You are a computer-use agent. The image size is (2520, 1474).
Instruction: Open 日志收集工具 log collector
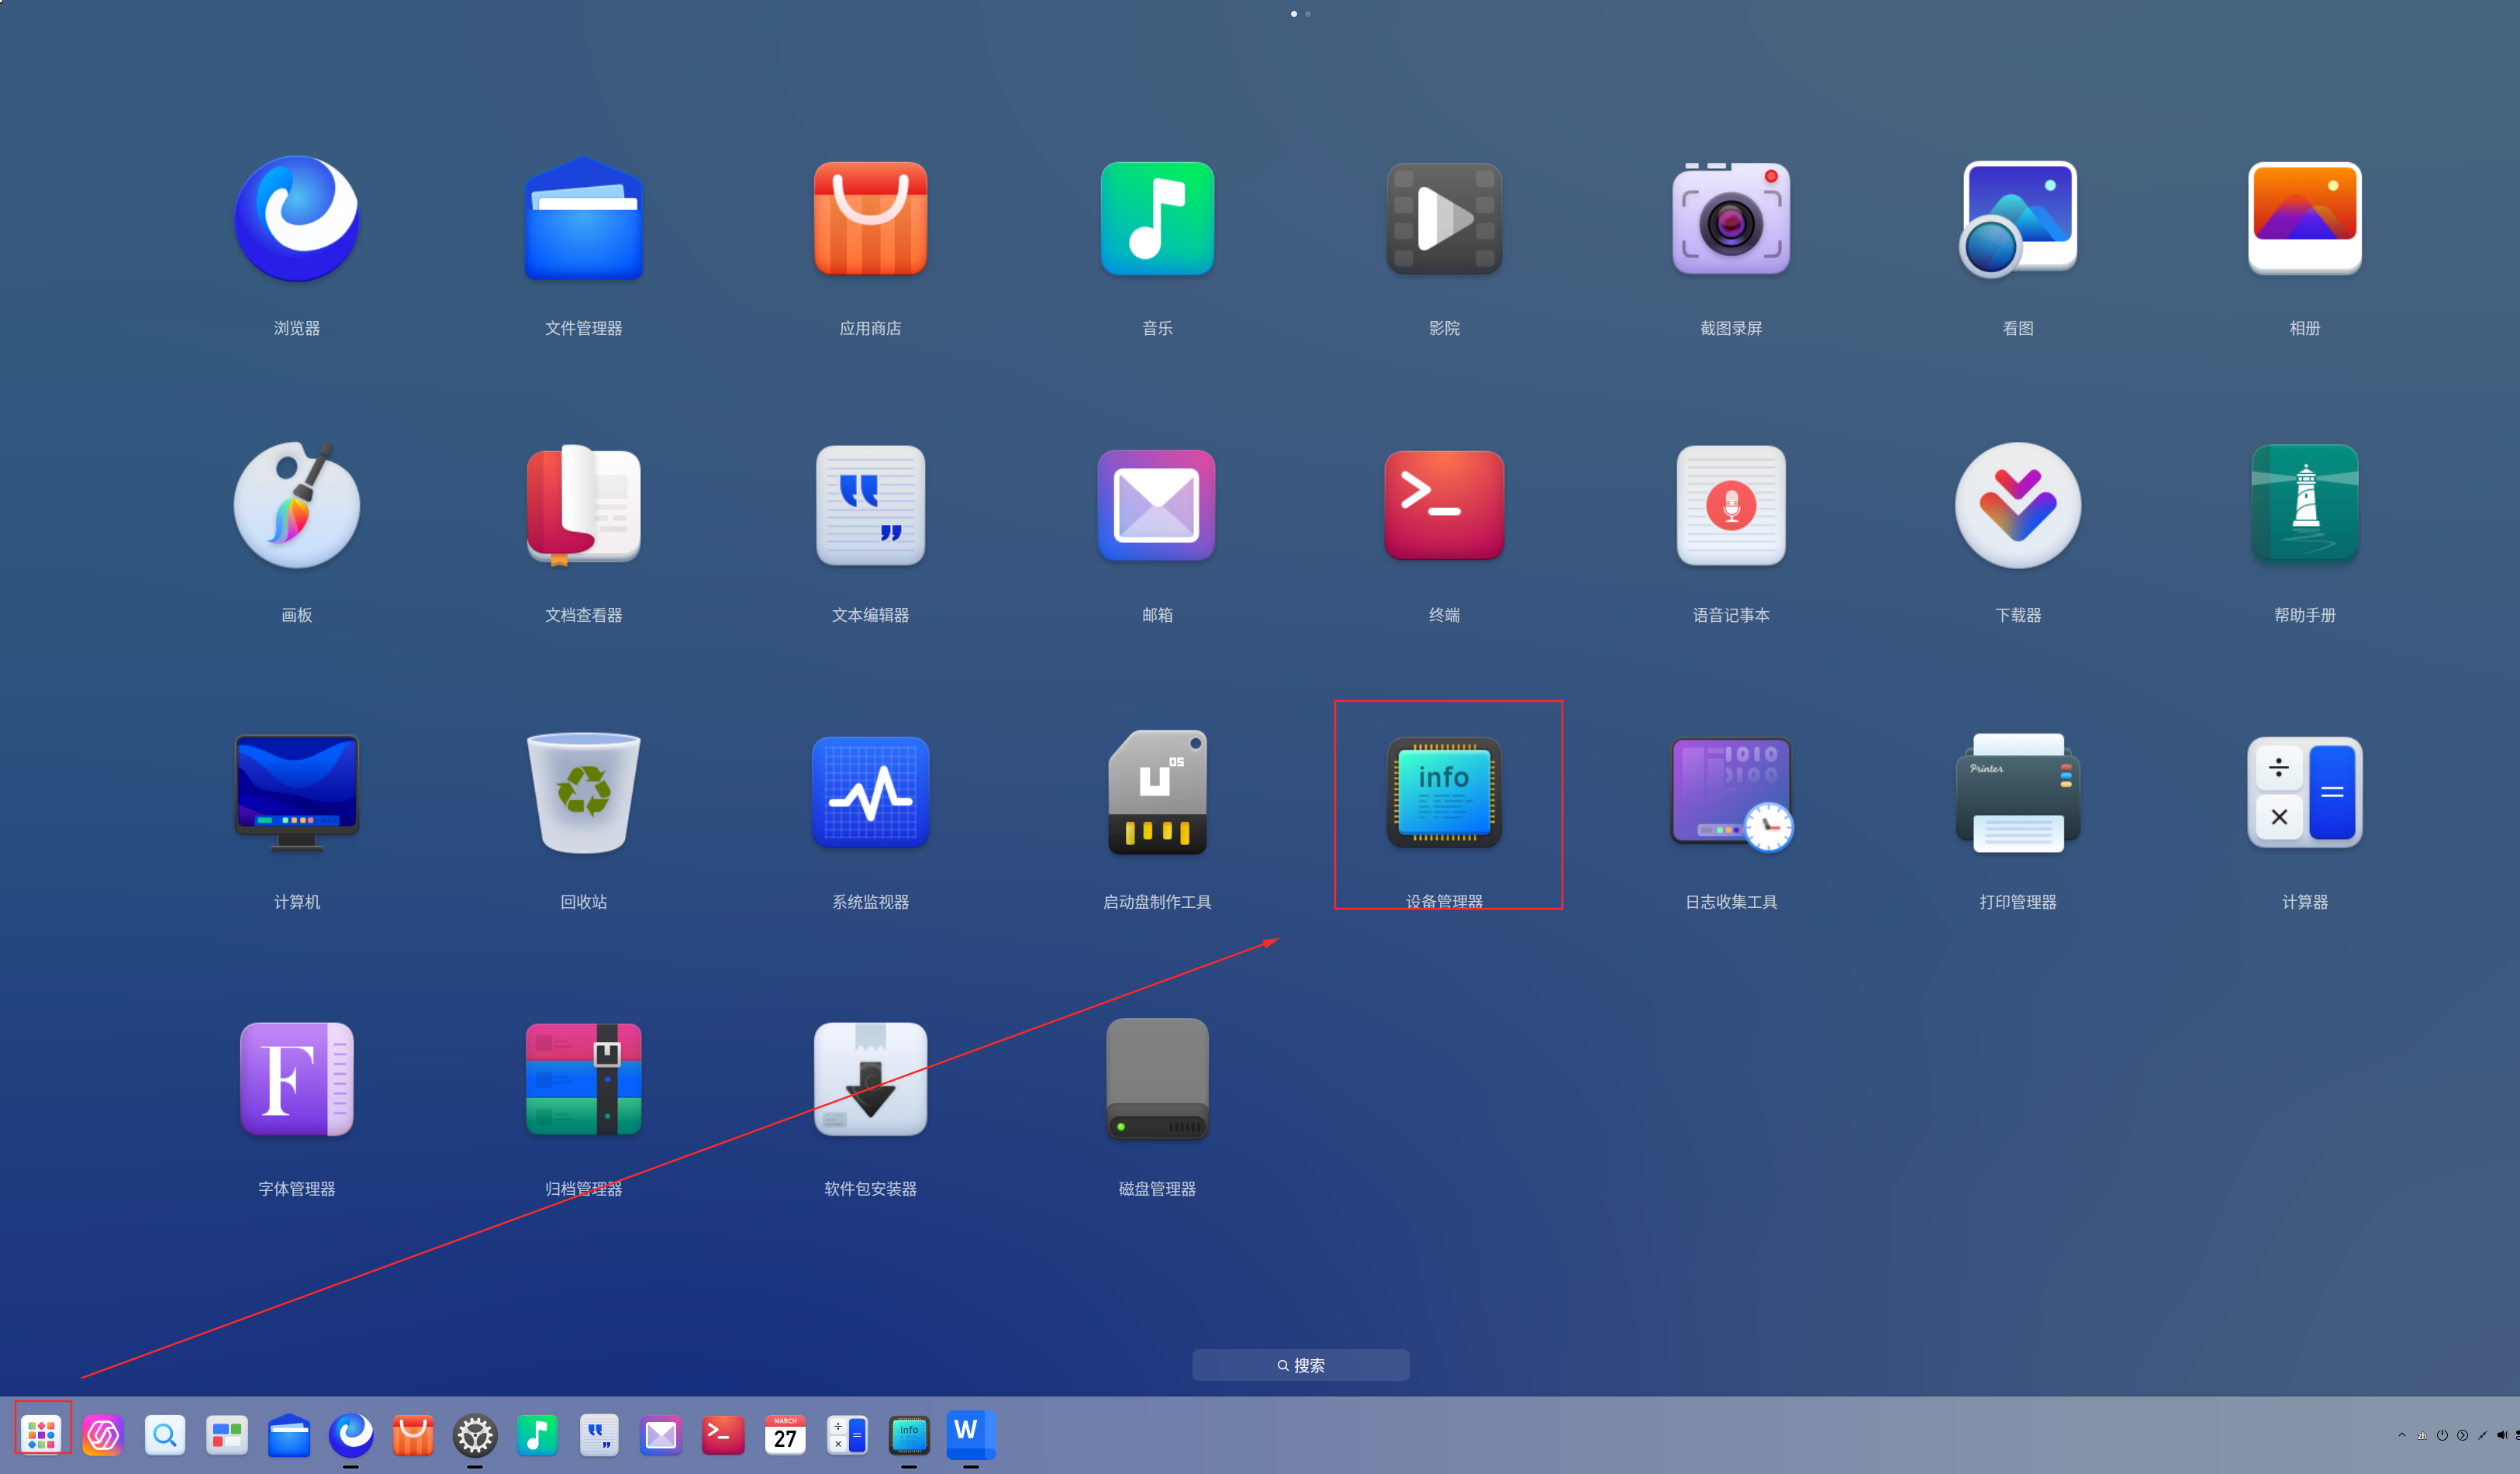1731,793
